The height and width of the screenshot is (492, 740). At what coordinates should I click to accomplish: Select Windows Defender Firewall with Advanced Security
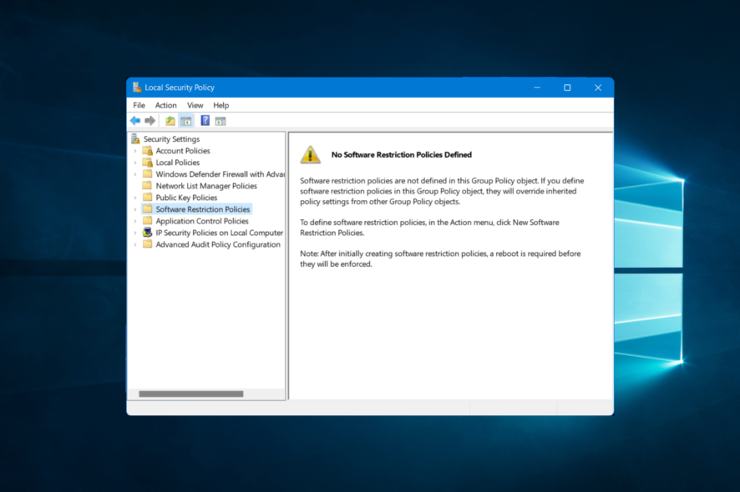pyautogui.click(x=209, y=173)
